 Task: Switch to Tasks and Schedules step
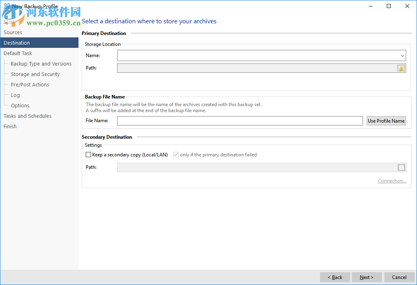pyautogui.click(x=27, y=116)
